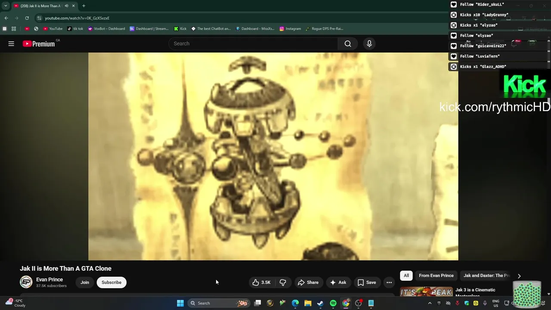This screenshot has width=551, height=310.
Task: Show more filter chips with right chevron
Action: (519, 276)
